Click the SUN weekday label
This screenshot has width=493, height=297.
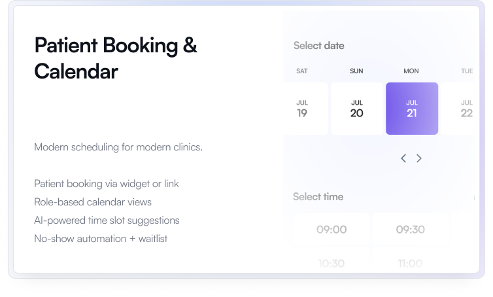tap(356, 71)
